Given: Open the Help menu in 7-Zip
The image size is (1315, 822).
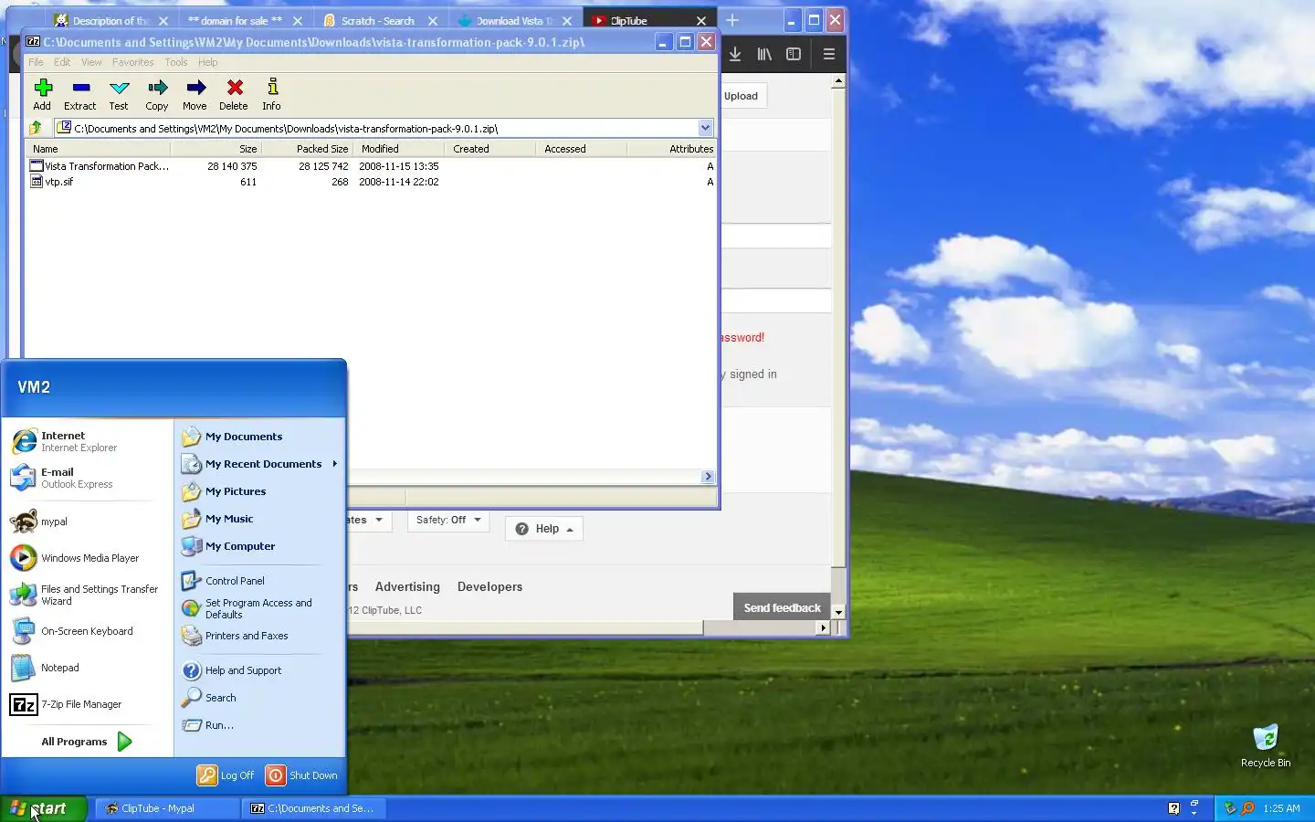Looking at the screenshot, I should 208,62.
